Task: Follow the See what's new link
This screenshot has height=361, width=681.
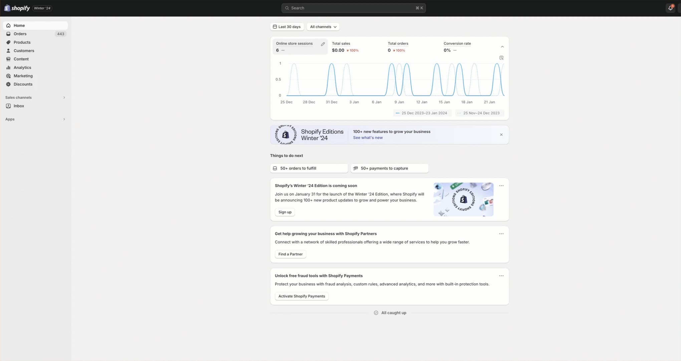Action: [368, 138]
